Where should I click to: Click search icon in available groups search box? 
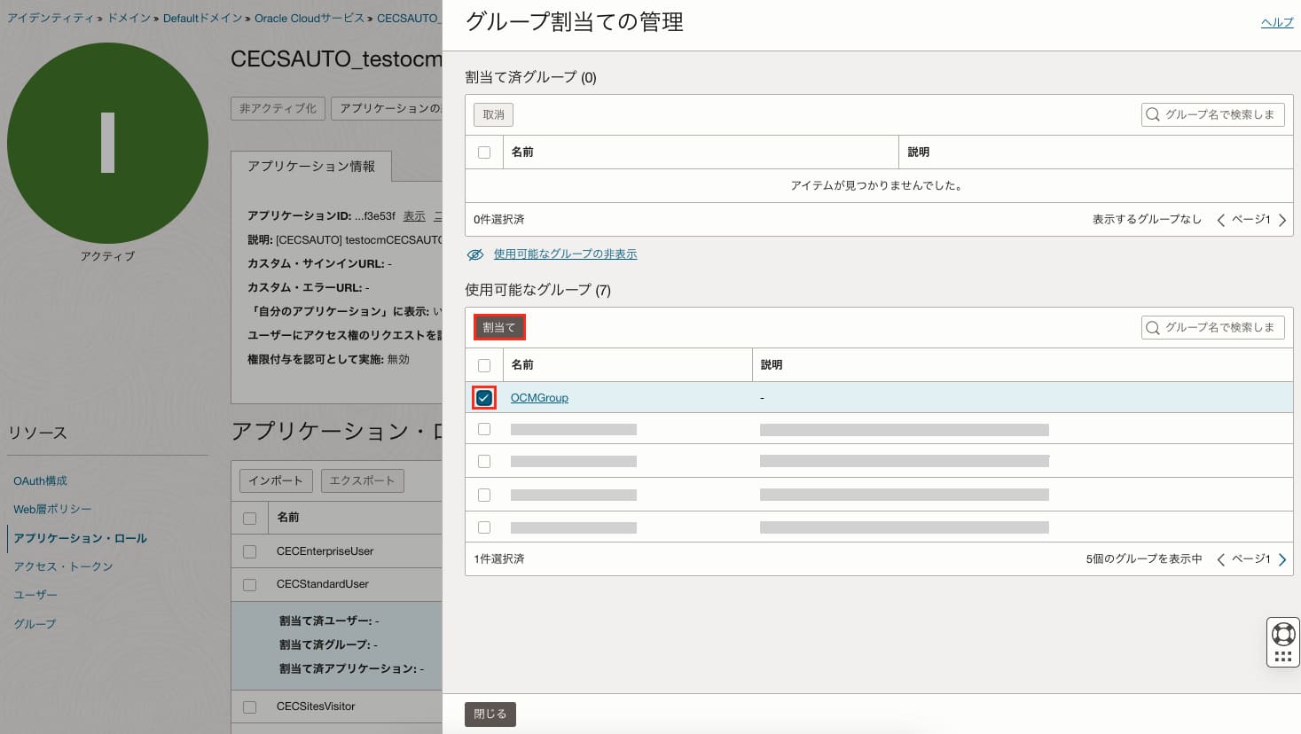pyautogui.click(x=1153, y=328)
